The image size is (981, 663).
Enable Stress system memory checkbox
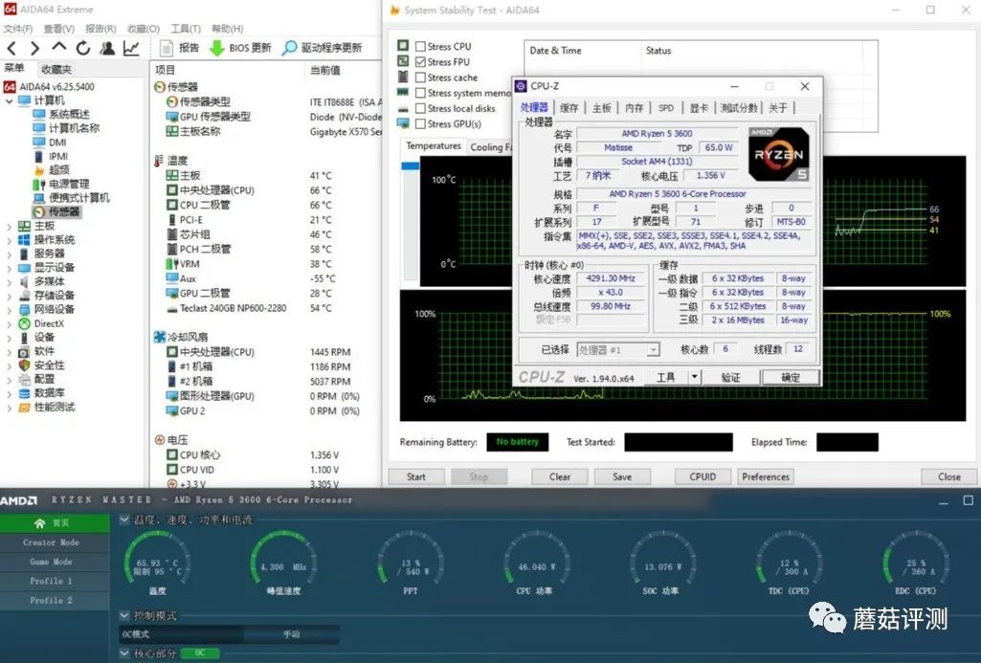point(421,93)
